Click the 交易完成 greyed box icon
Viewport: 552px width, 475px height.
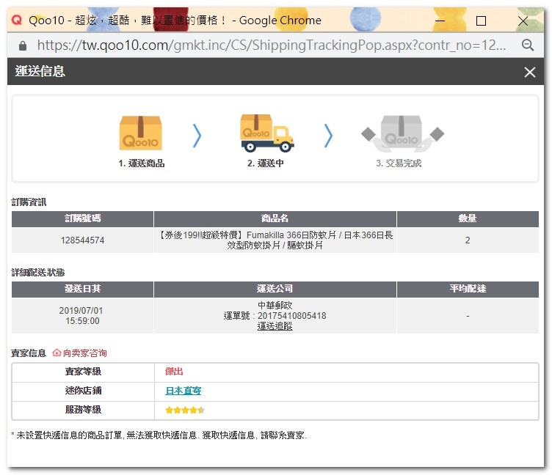[402, 133]
